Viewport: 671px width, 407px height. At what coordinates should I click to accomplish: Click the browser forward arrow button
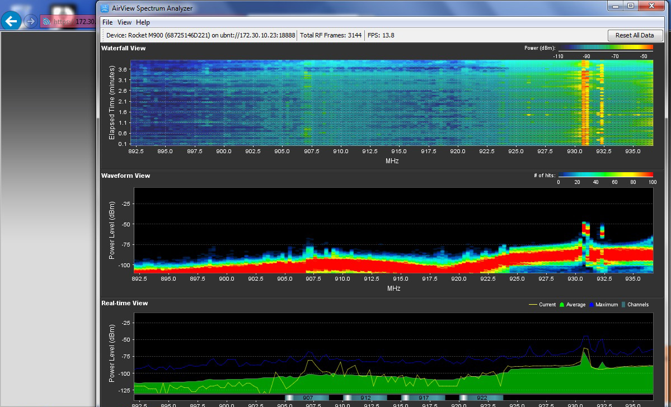click(x=31, y=22)
